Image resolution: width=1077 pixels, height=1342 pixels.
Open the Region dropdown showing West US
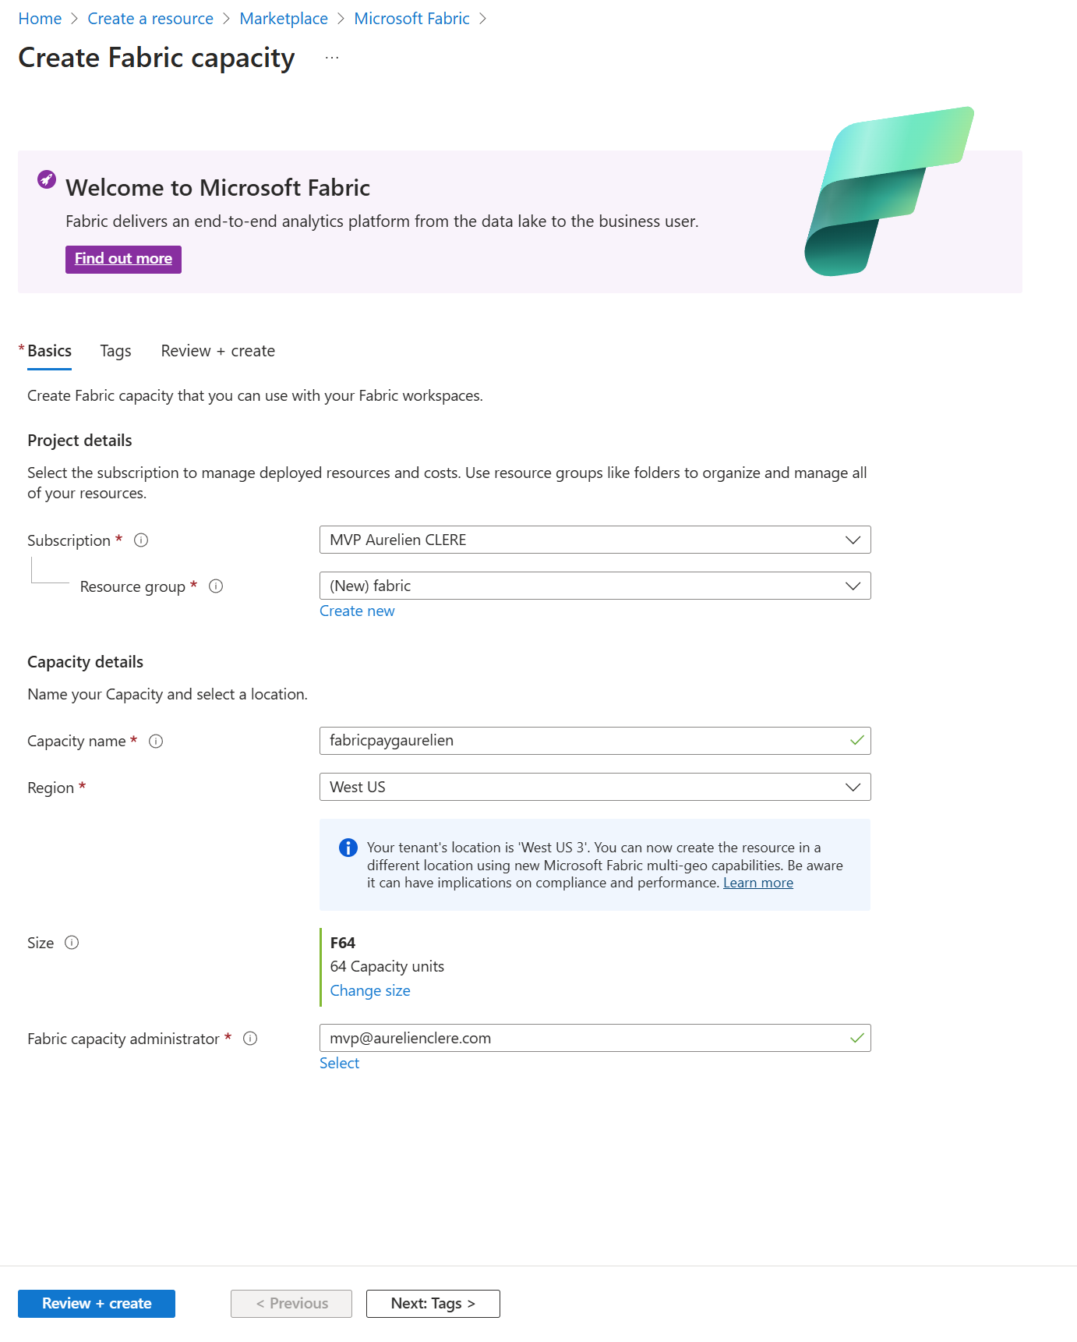coord(595,787)
